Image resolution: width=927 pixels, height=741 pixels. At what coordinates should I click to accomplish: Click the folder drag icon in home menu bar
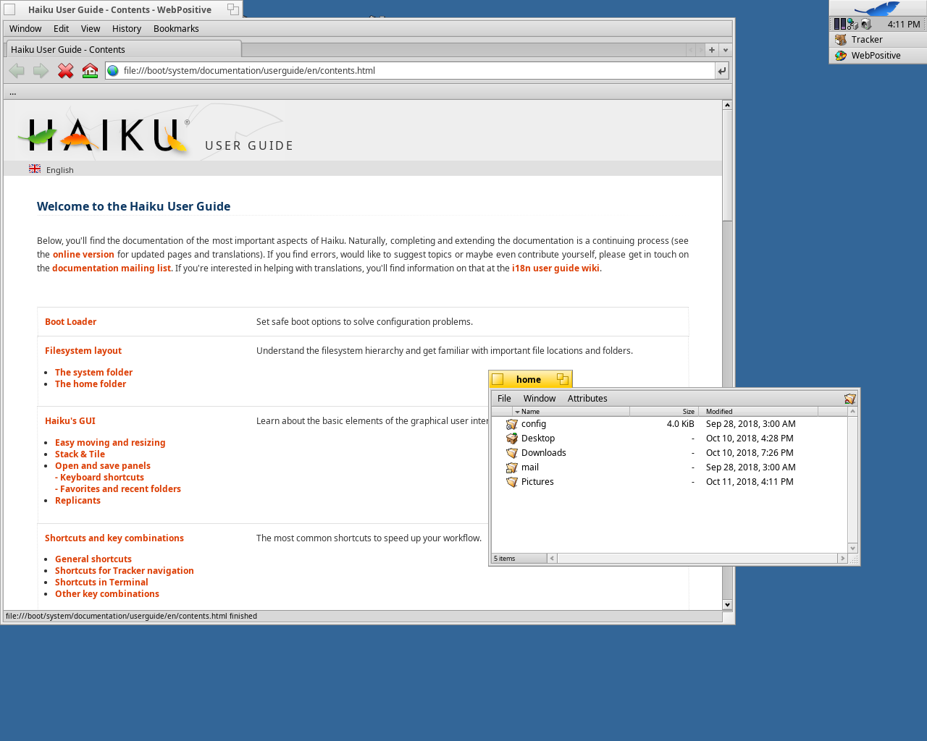point(850,399)
